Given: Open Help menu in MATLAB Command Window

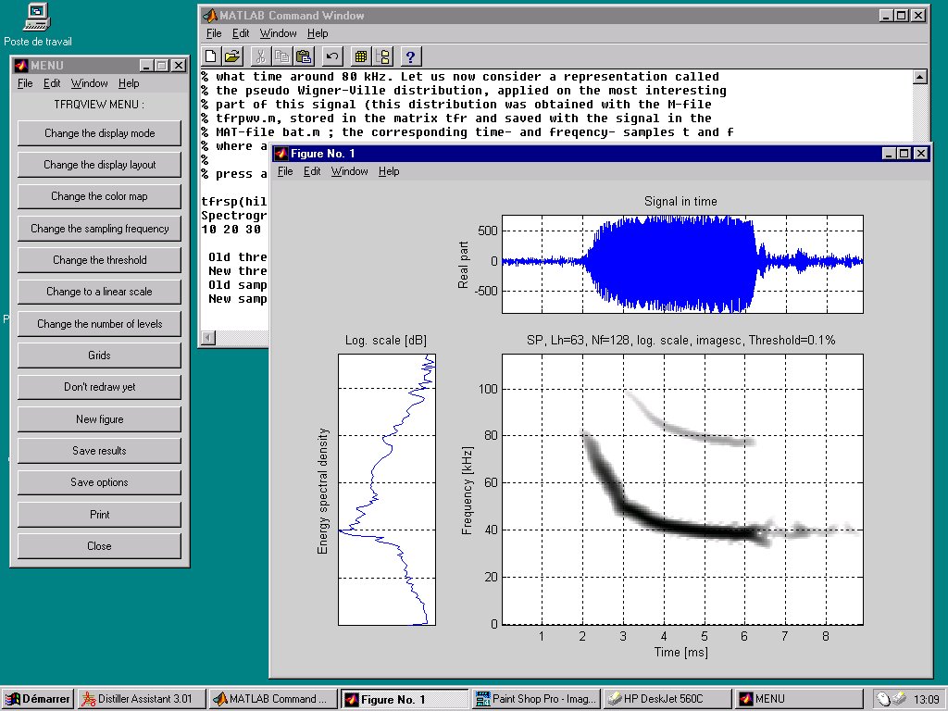Looking at the screenshot, I should click(x=318, y=33).
